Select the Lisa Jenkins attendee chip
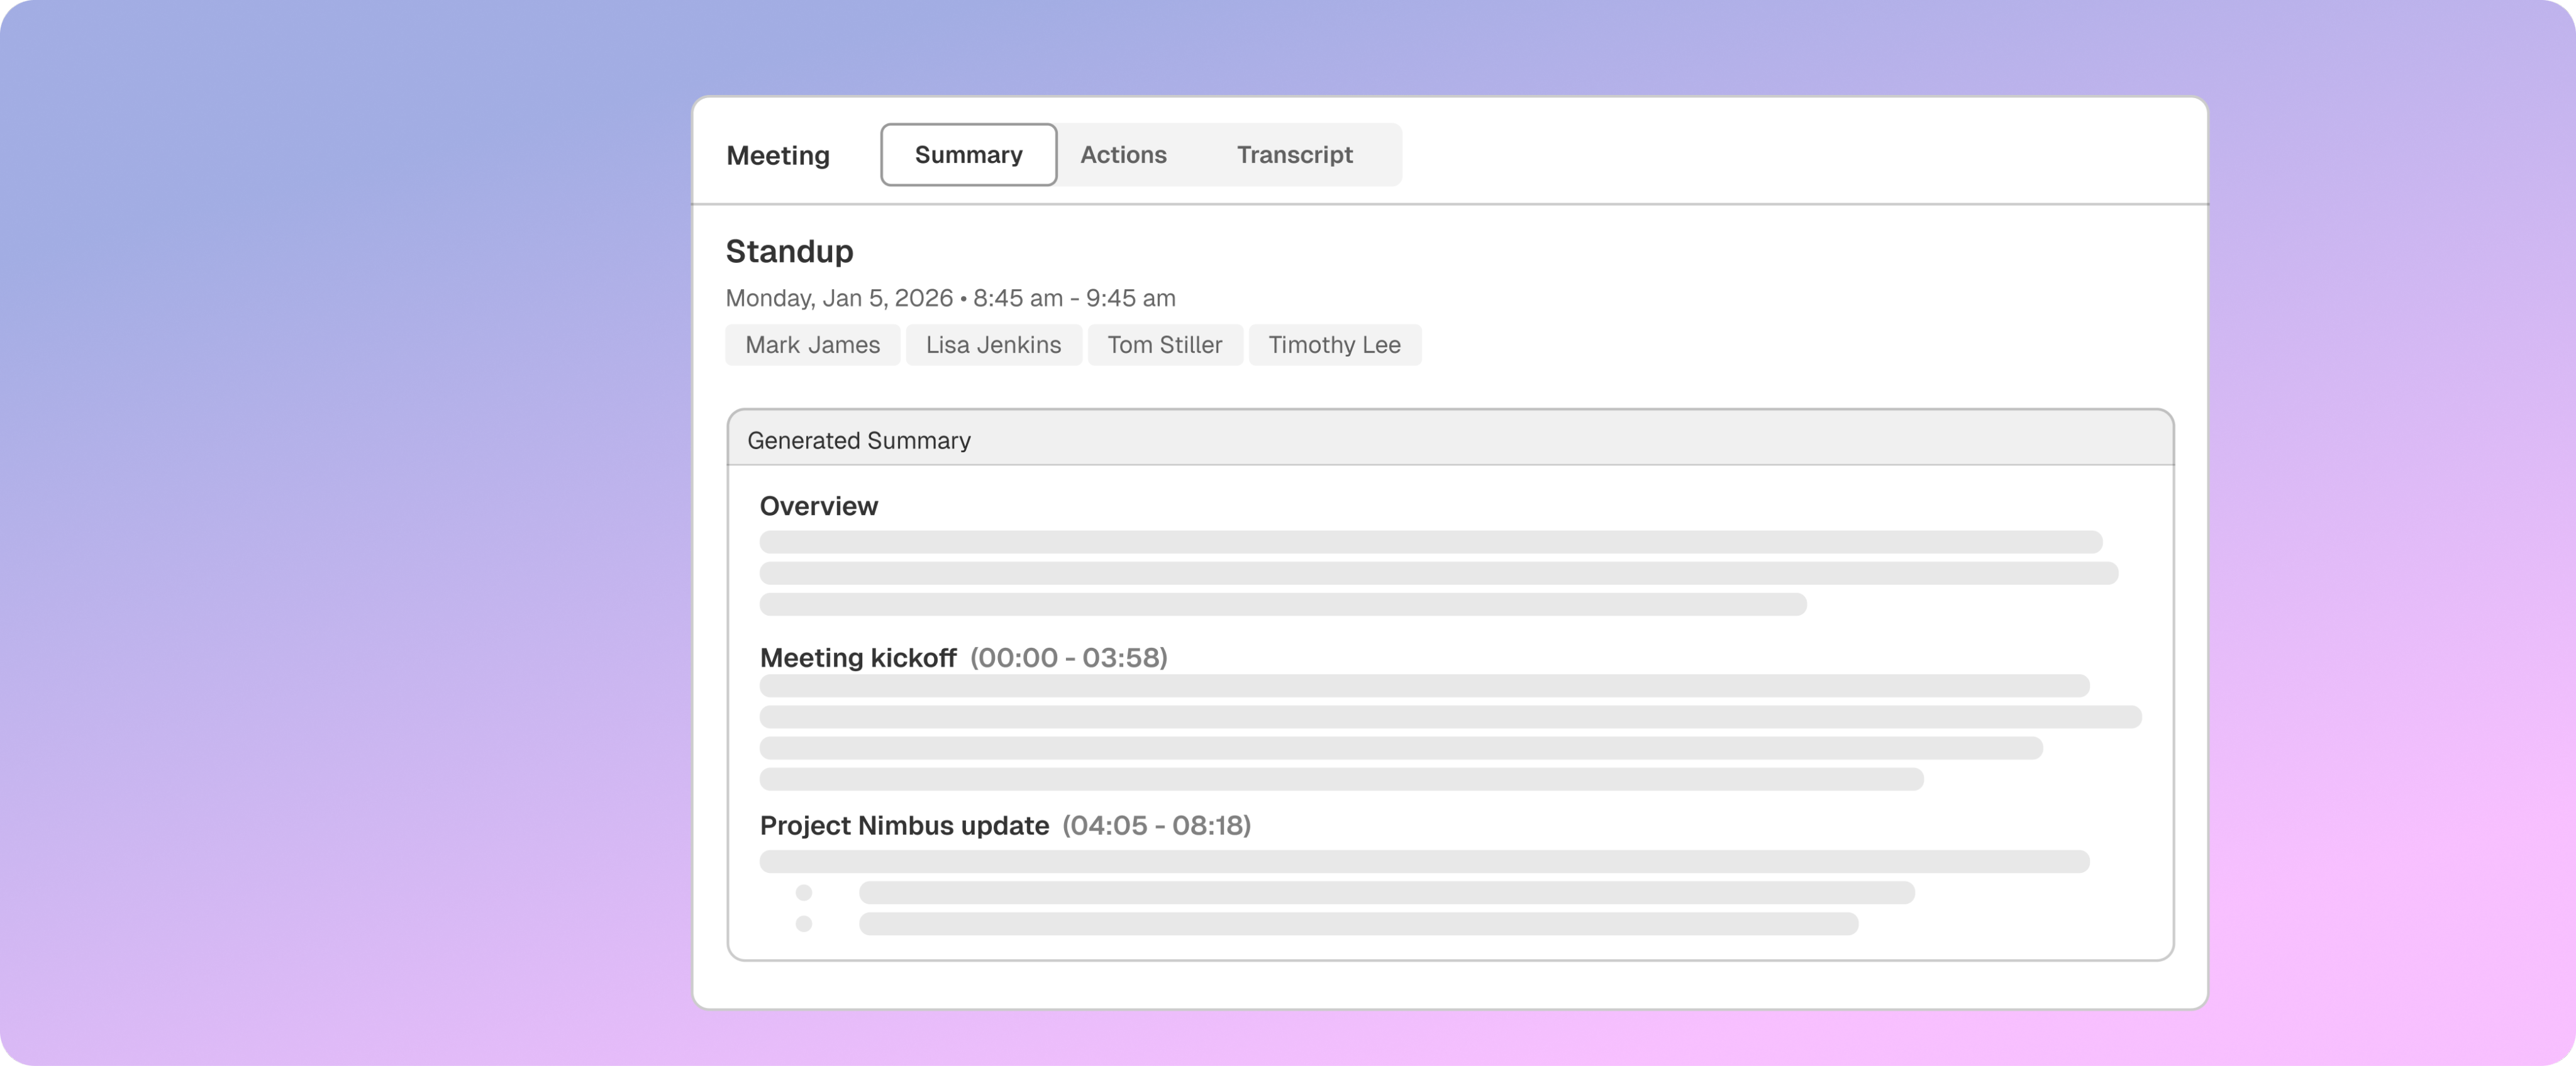This screenshot has width=2576, height=1066. click(x=993, y=345)
